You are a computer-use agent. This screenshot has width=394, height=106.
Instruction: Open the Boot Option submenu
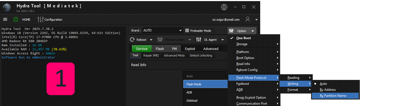pyautogui.click(x=254, y=58)
